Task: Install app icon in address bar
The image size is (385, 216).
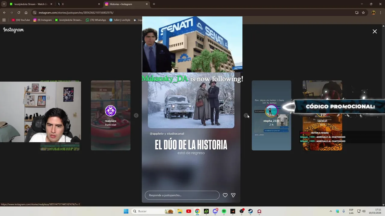Action: (x=357, y=13)
